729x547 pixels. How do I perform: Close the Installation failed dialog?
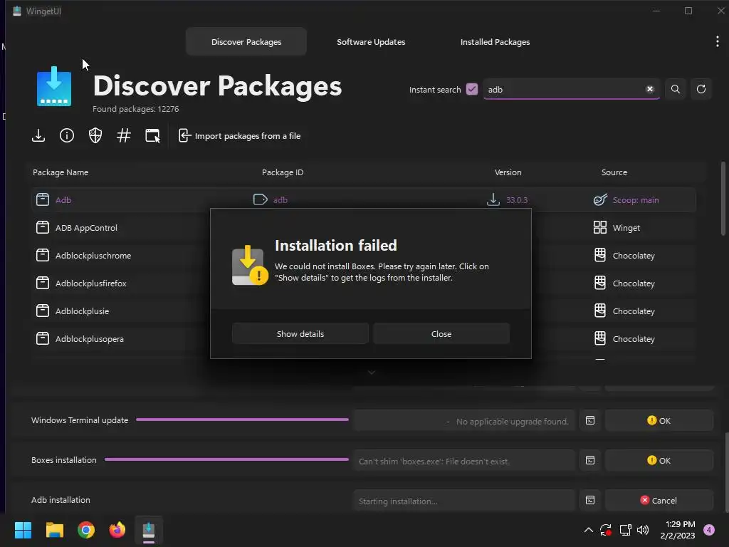[441, 334]
